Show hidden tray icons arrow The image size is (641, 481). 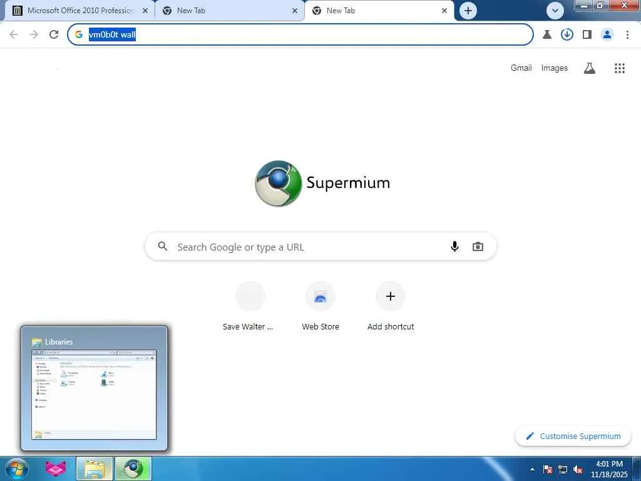click(532, 469)
